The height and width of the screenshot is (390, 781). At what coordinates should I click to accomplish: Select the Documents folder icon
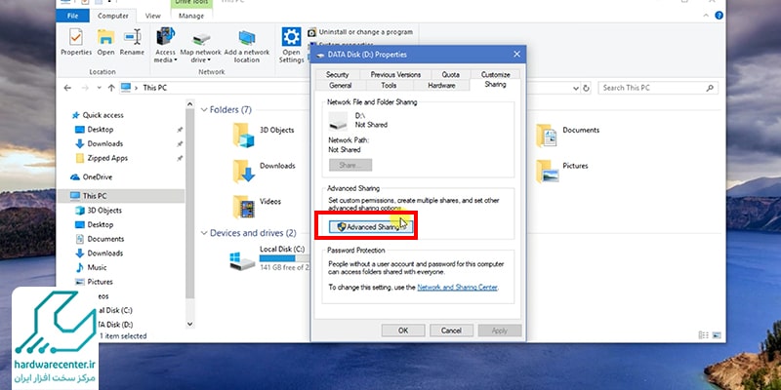click(547, 136)
